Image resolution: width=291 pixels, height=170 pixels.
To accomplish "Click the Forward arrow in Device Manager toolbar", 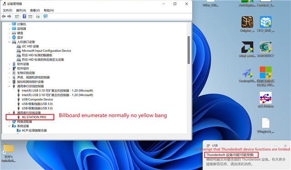I will [x=9, y=16].
